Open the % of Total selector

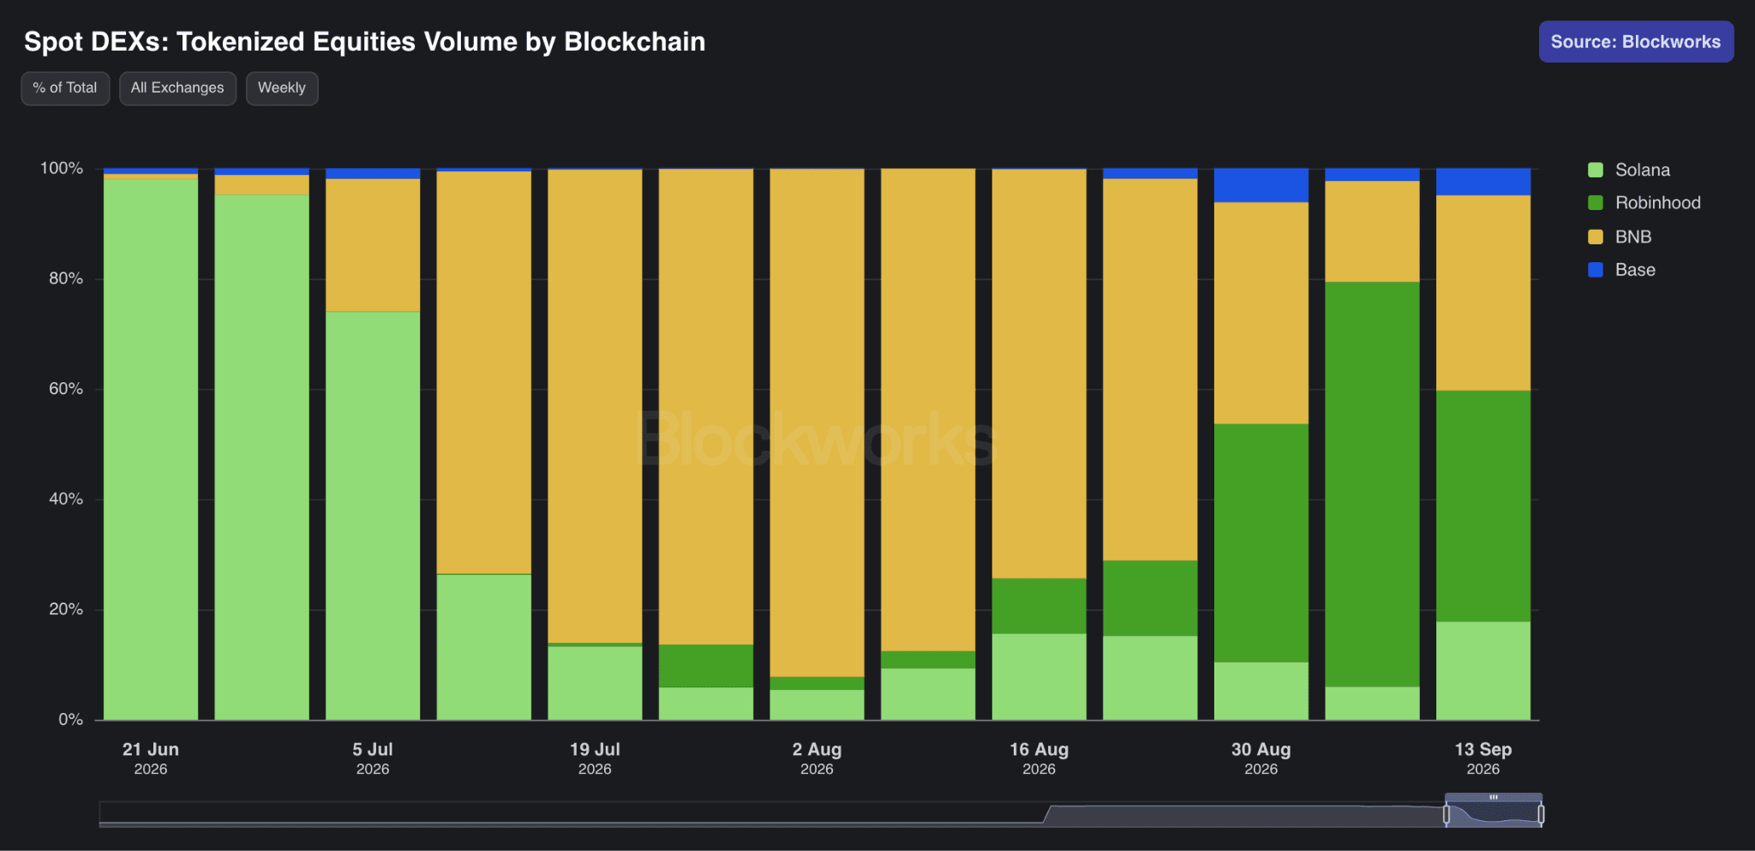[65, 88]
